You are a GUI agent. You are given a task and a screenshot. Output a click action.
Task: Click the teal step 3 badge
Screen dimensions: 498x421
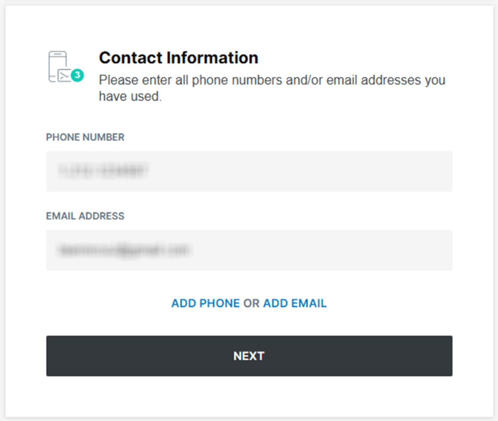click(77, 75)
